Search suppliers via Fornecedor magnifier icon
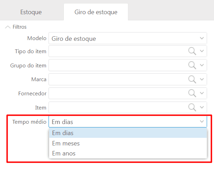This screenshot has width=214, height=171. click(x=192, y=93)
